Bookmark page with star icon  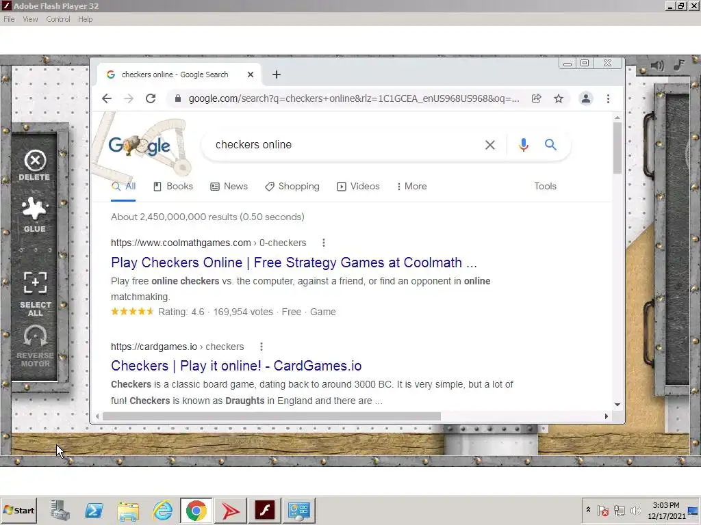coord(559,98)
